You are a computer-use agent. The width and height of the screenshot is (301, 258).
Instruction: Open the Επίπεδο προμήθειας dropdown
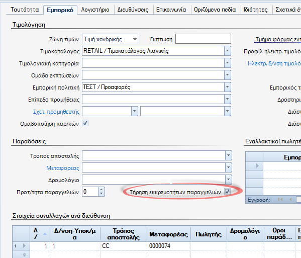tap(227, 99)
